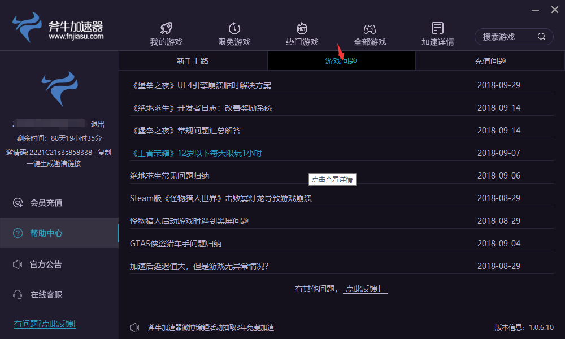Click the 官方公告 speaker icon

[18, 264]
